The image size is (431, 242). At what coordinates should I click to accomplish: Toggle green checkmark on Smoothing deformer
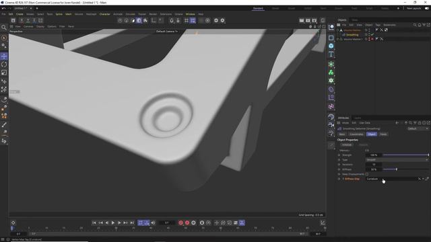(x=372, y=35)
